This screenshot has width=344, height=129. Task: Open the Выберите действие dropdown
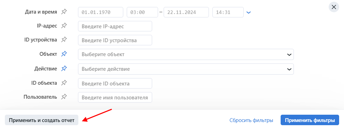pyautogui.click(x=186, y=69)
